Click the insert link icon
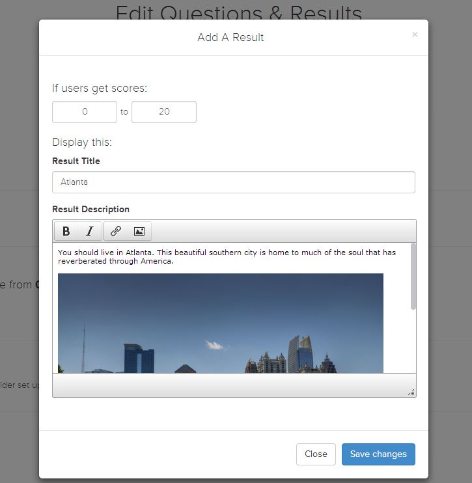Viewport: 472px width, 483px height. click(116, 231)
